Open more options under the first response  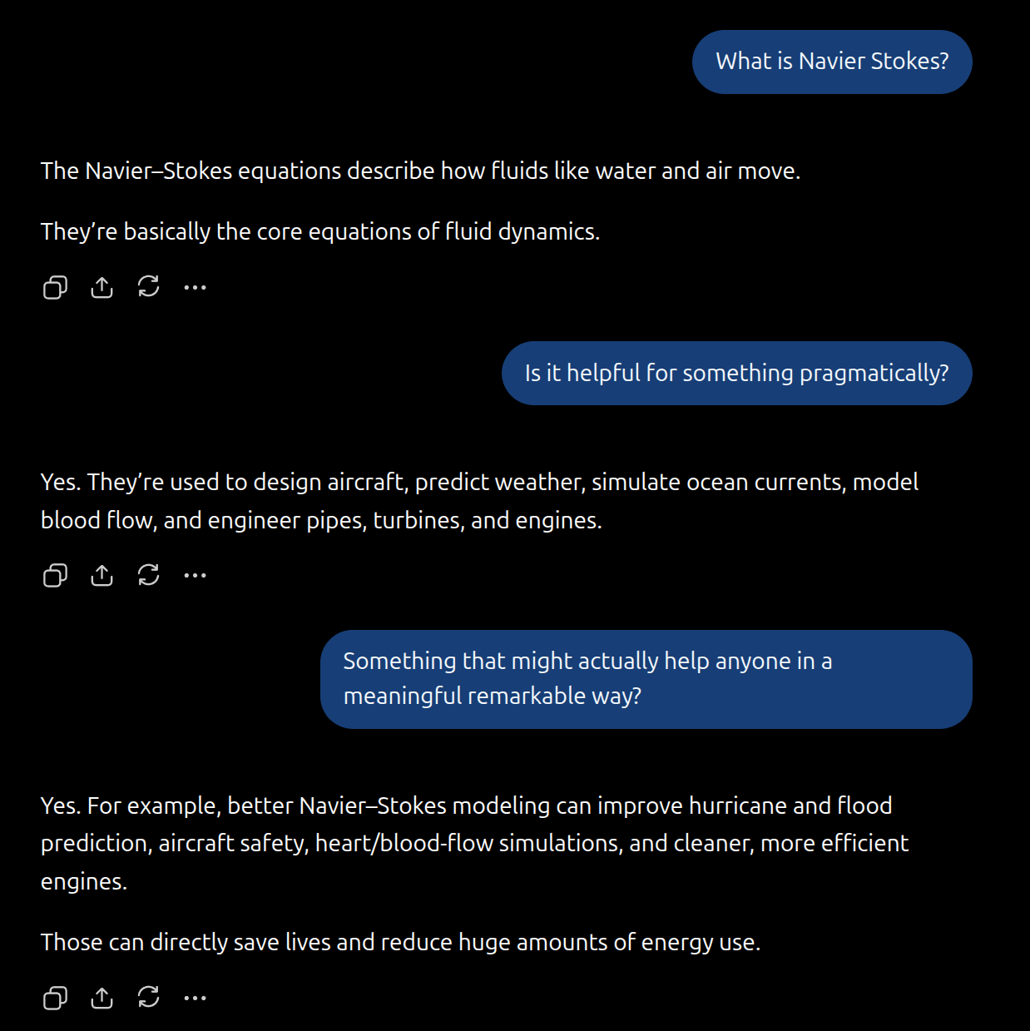pos(195,287)
